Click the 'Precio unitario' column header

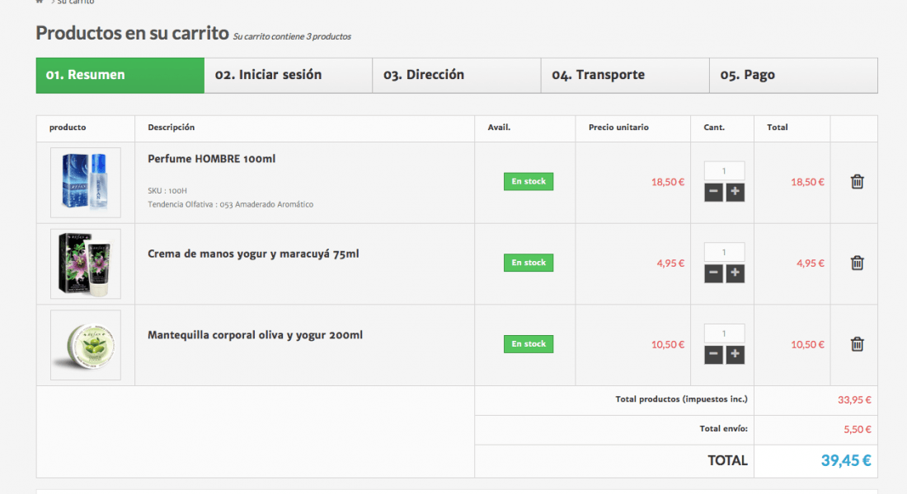coord(618,127)
